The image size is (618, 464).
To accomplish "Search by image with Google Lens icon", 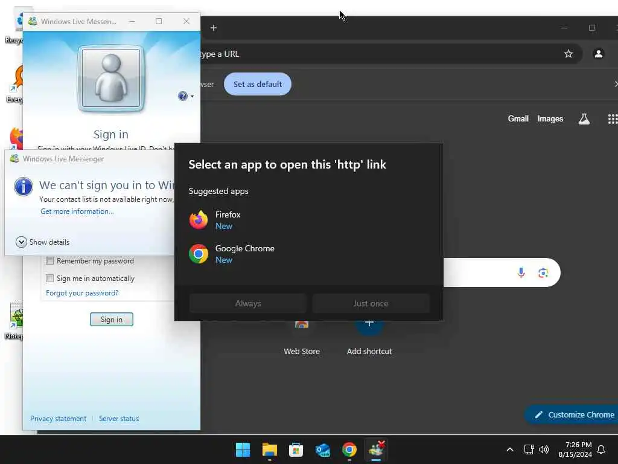I will tap(543, 272).
